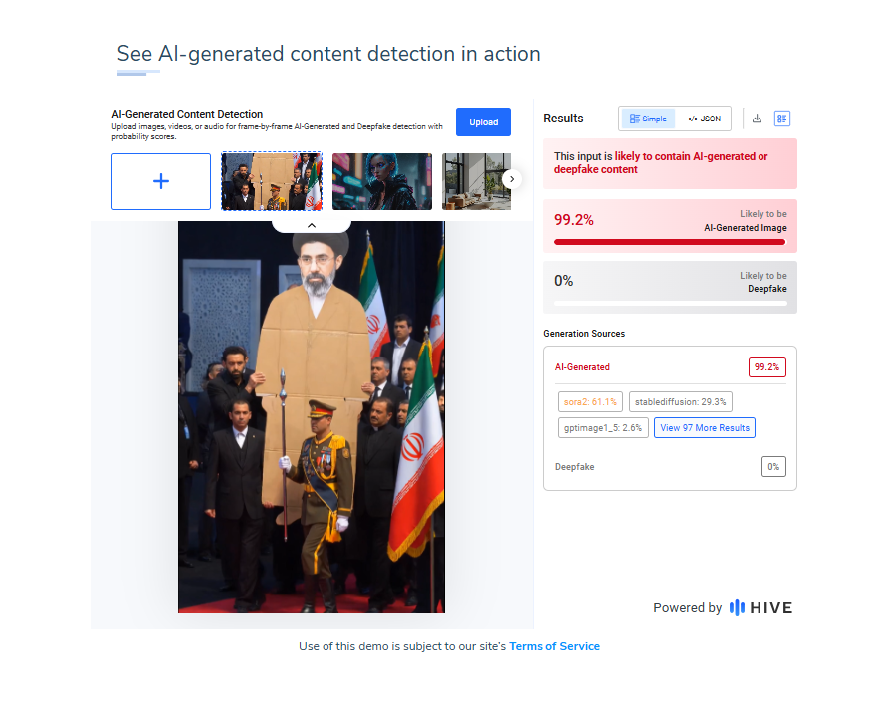Click the red AI-Generated probability bar
Screen dimensions: 869x713
670,242
